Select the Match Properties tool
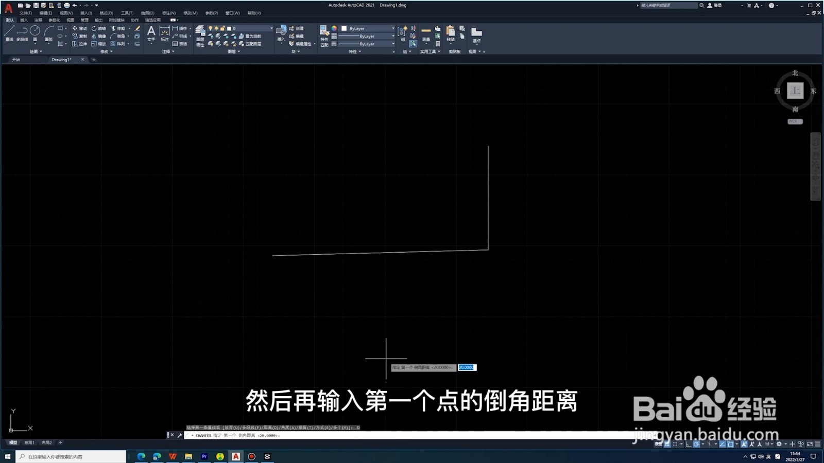The height and width of the screenshot is (463, 824). click(x=323, y=36)
